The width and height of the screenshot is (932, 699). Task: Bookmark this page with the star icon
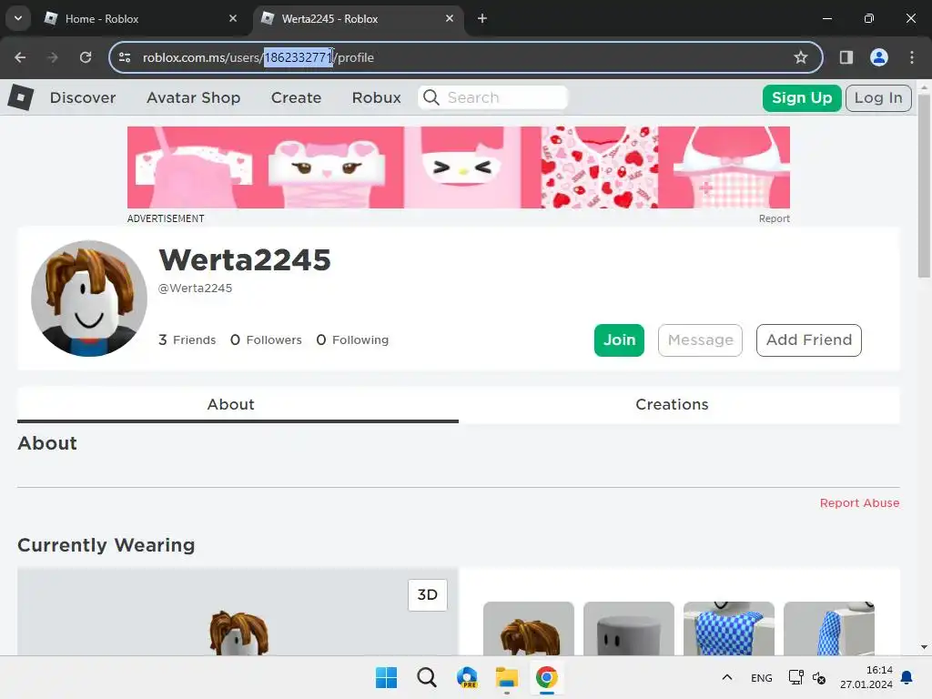tap(801, 57)
